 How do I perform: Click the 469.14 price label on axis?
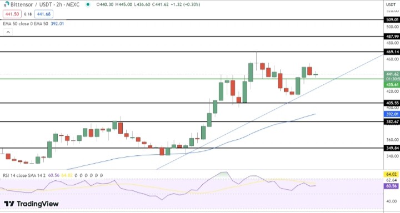tap(392, 52)
